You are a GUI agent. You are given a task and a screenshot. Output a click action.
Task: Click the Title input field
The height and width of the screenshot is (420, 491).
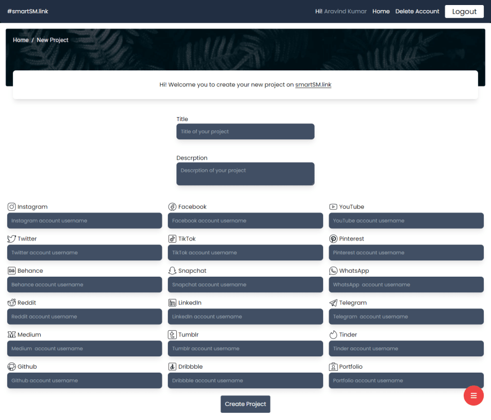point(245,132)
